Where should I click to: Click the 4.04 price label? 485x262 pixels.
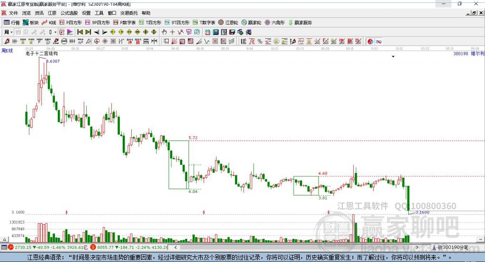[193, 192]
